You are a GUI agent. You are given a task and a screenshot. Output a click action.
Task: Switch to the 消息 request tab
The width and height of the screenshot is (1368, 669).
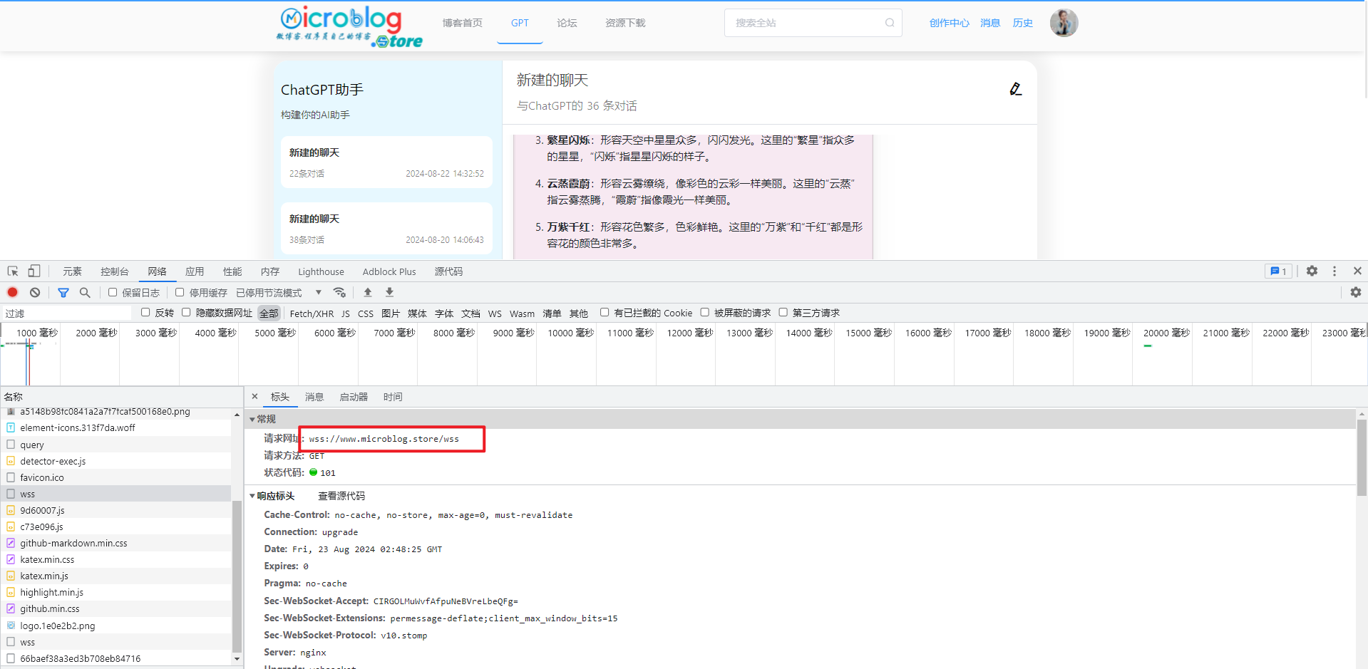314,397
